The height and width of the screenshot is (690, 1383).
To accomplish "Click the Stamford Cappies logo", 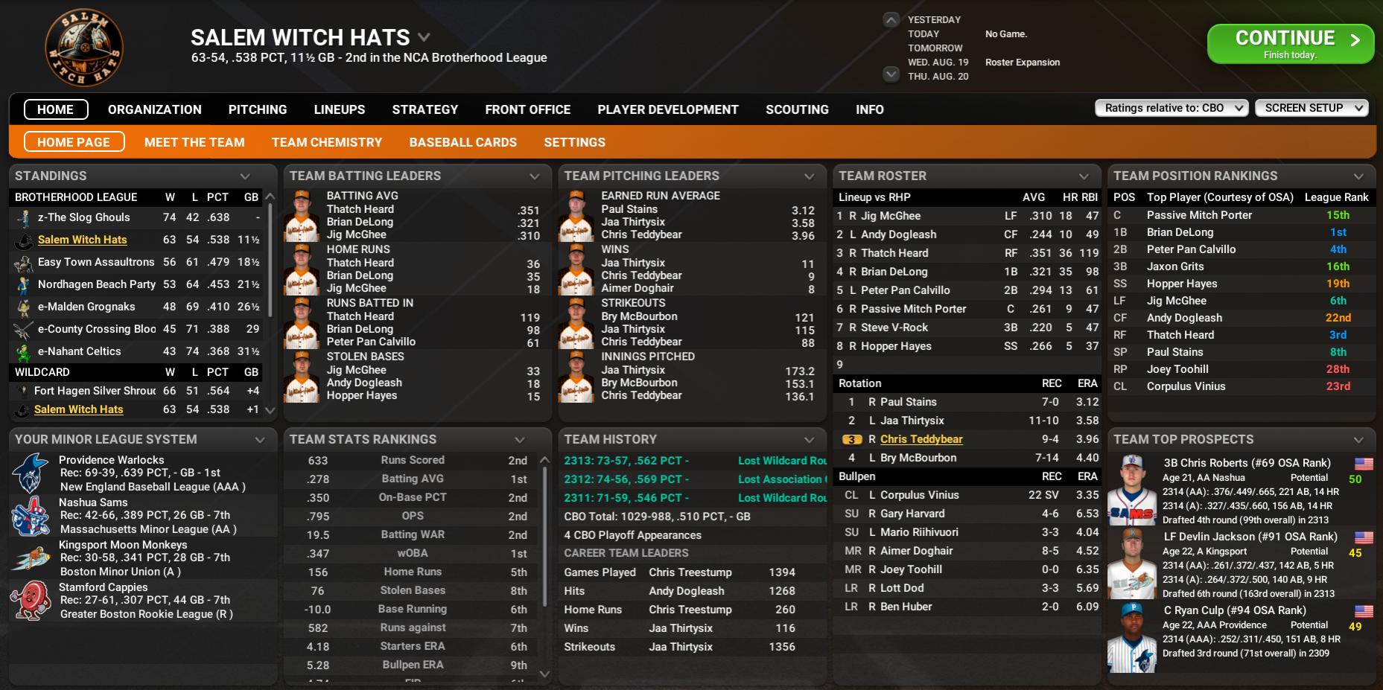I will [x=31, y=601].
